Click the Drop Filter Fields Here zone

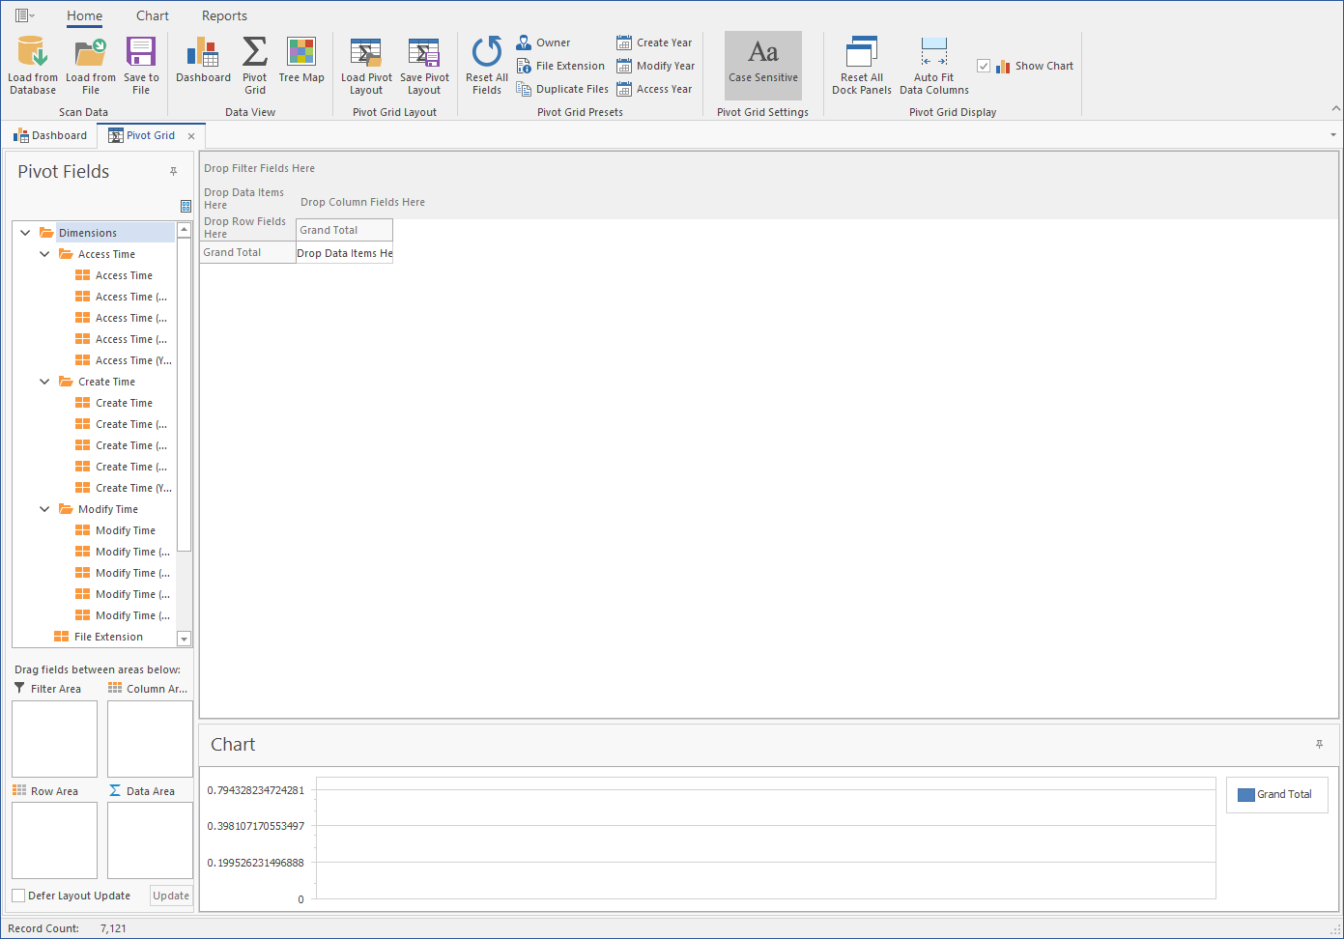pos(259,168)
